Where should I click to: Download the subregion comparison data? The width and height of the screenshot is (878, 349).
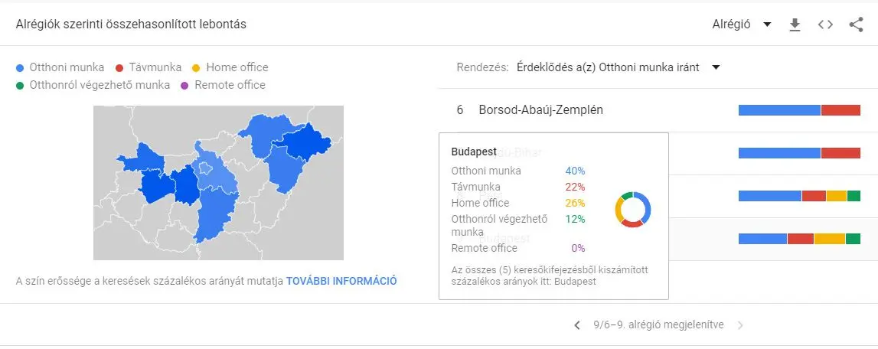pos(795,24)
